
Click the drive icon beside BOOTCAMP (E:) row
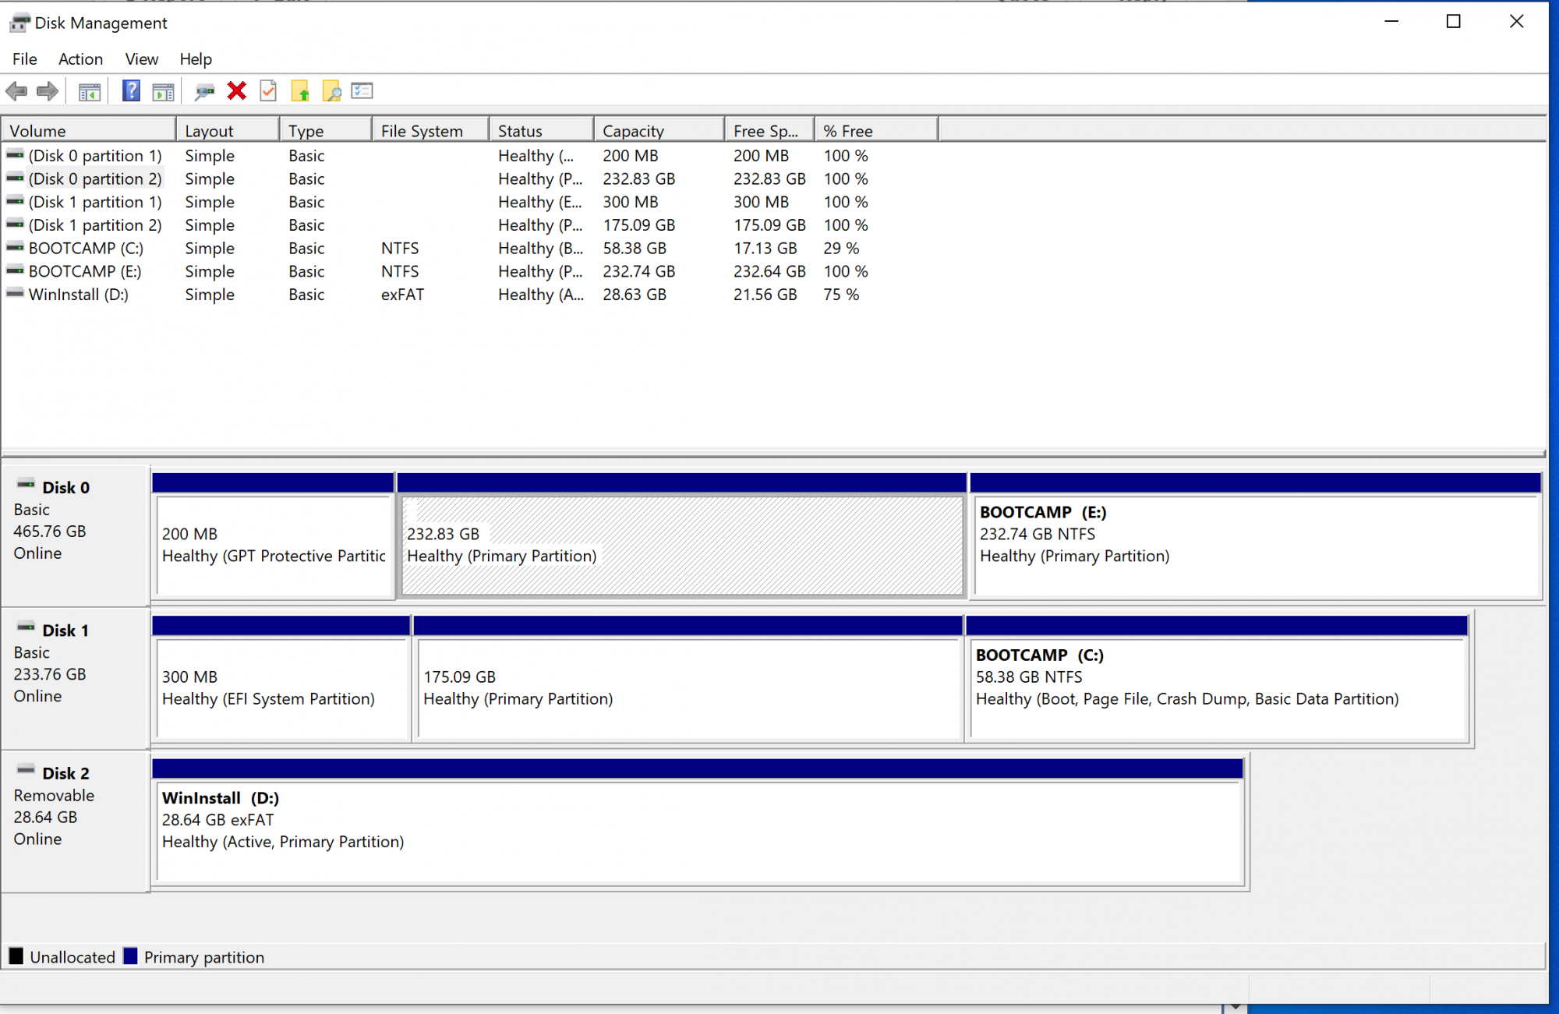point(15,270)
